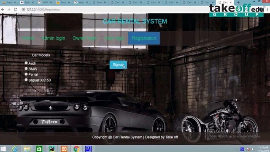Open a new browser tab
The width and height of the screenshot is (270, 152).
(238, 3)
